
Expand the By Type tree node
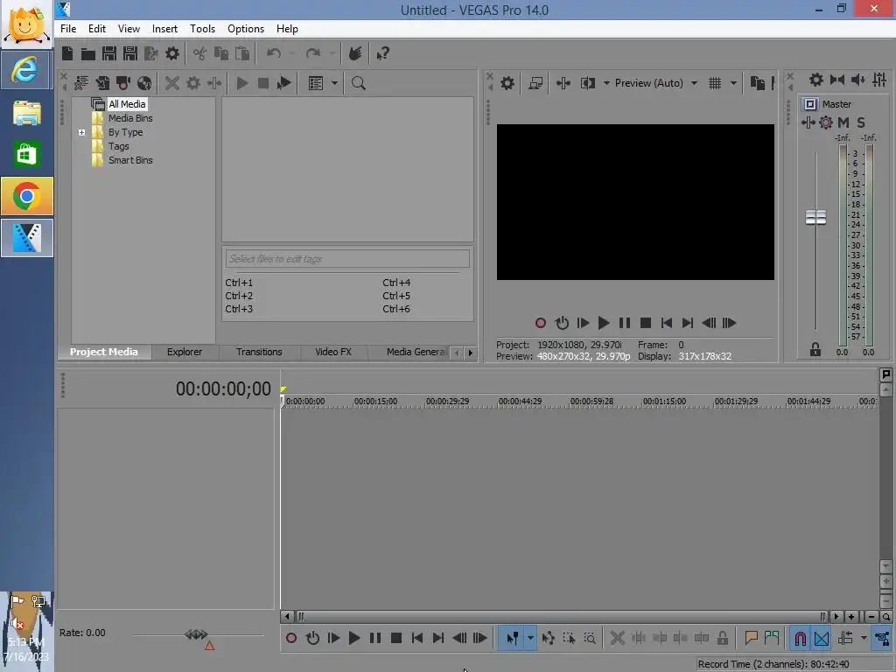(x=81, y=133)
